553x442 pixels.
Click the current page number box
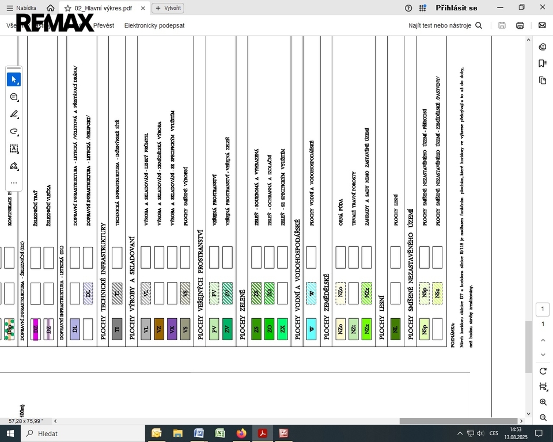point(543,309)
